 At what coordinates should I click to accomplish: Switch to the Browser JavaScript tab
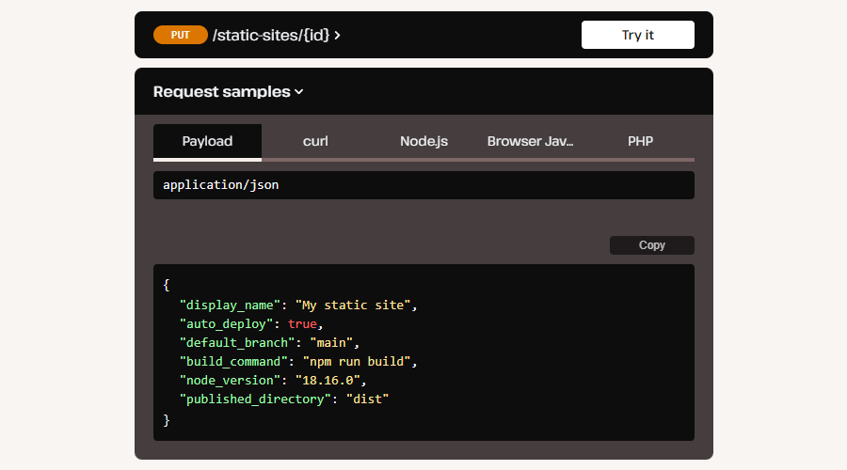click(x=531, y=142)
